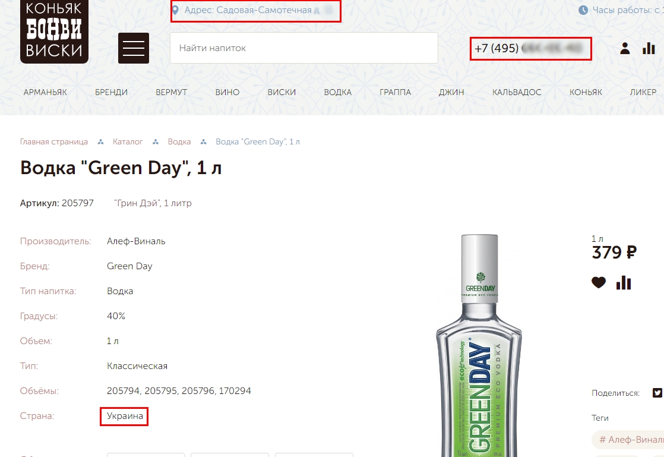Click the clock icon by Часы работы

coord(583,10)
